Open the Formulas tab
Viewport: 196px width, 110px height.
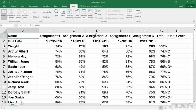pos(46,6)
